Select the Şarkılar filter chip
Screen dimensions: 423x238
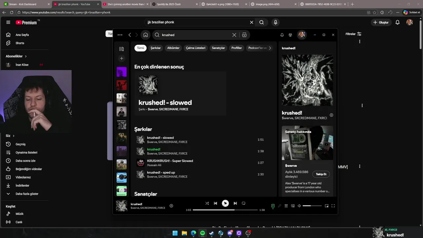click(x=156, y=48)
